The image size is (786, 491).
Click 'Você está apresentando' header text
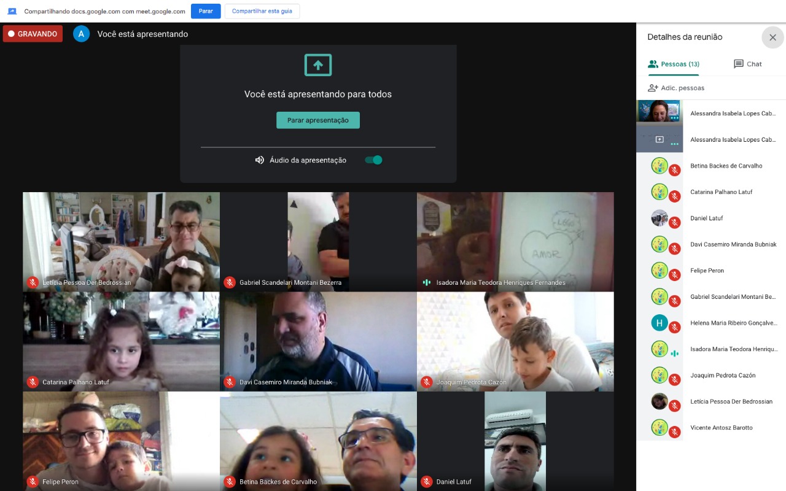coord(142,34)
